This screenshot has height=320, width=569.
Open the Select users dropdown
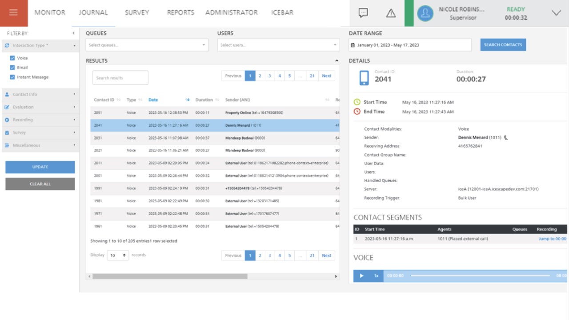pos(278,45)
